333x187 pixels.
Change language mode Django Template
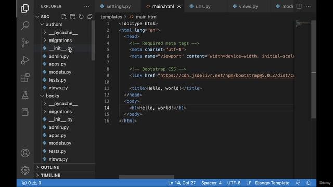pyautogui.click(x=272, y=183)
